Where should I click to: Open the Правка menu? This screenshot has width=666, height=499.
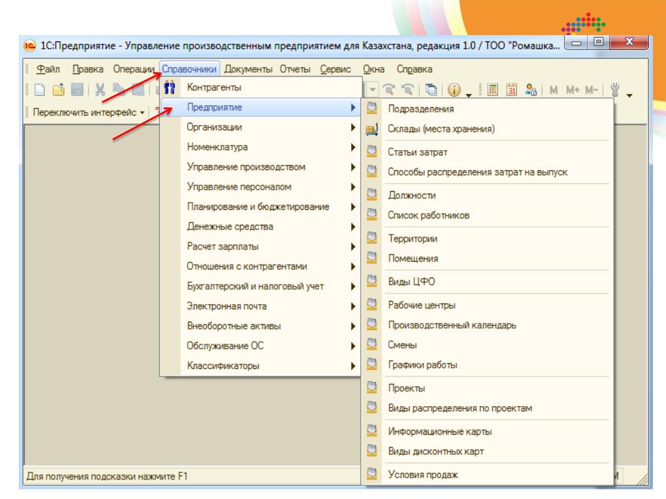pyautogui.click(x=88, y=69)
